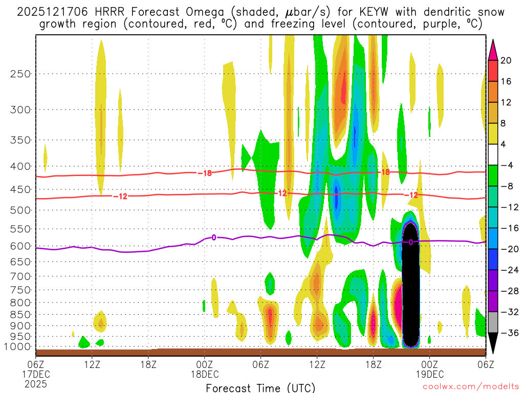Click the chart title mentioning KEYW
The image size is (524, 393).
coord(260,18)
